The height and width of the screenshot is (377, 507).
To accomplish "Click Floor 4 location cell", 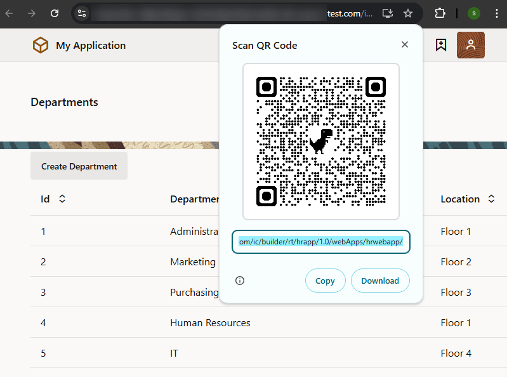I will click(x=456, y=353).
